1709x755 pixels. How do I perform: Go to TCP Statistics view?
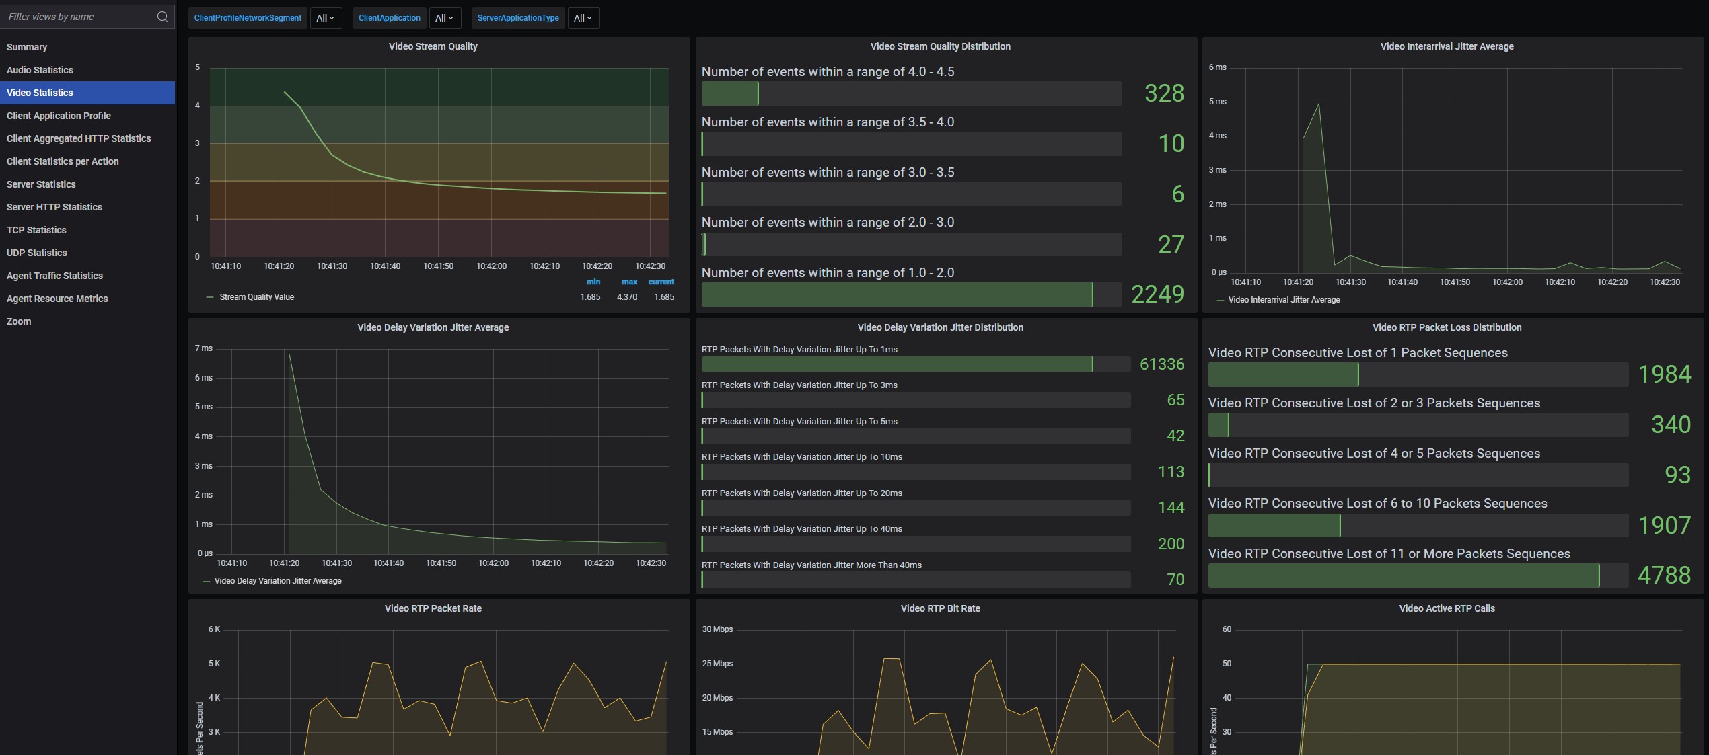click(x=36, y=230)
